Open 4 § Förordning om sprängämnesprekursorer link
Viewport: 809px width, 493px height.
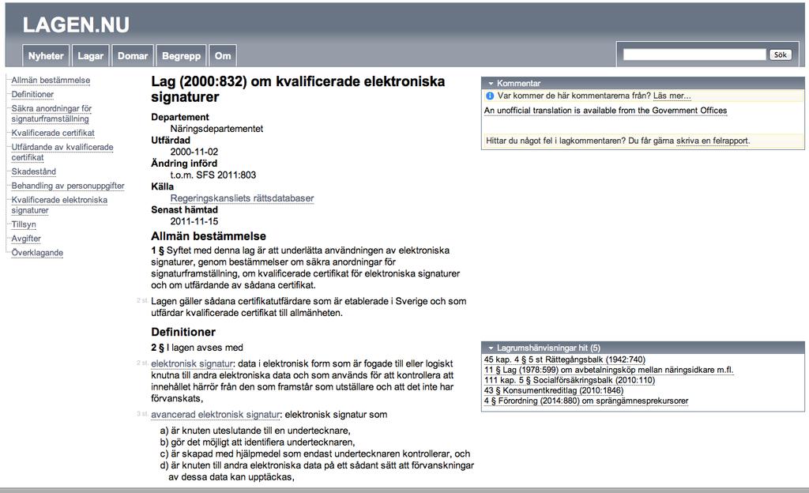point(586,401)
